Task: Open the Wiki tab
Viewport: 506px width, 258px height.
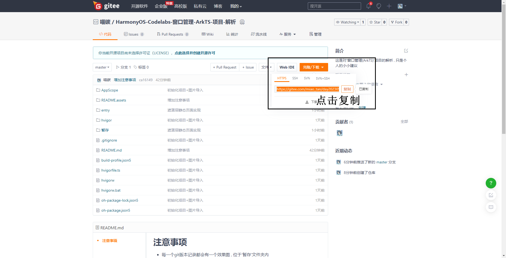Action: coord(207,34)
